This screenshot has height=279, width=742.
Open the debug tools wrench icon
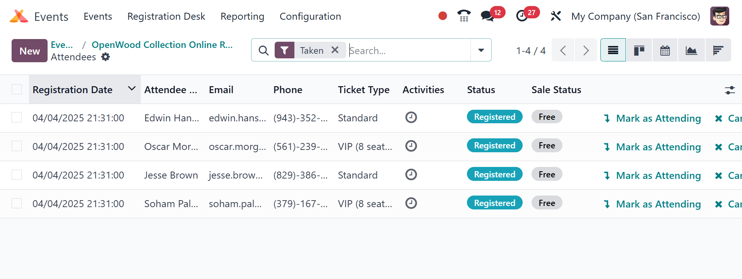[556, 16]
